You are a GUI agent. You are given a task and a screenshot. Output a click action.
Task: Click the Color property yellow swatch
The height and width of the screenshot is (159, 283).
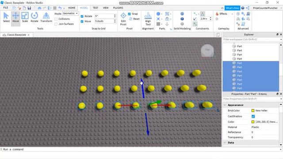pyautogui.click(x=253, y=122)
